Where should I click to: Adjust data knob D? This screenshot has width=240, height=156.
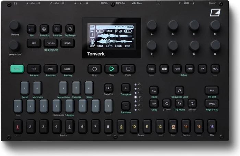pyautogui.click(x=215, y=25)
